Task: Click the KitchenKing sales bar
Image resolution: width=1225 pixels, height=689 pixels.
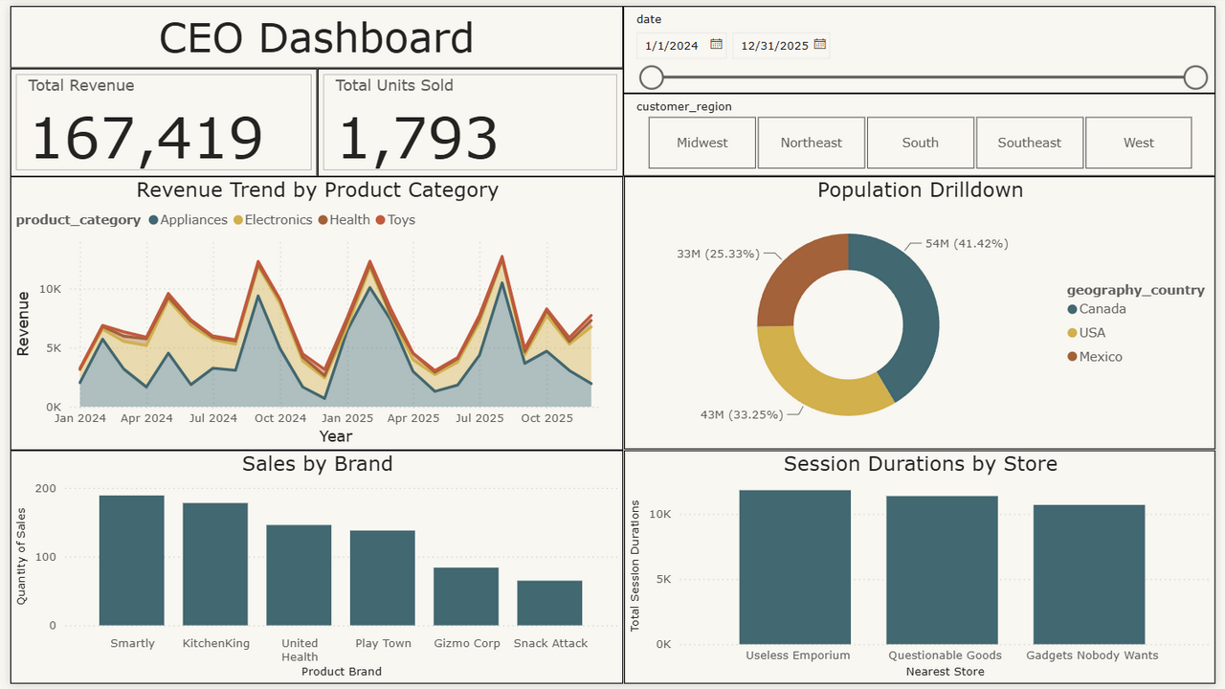Action: coord(215,565)
